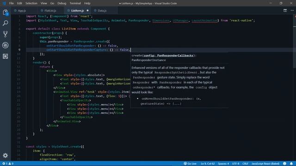
Task: Click Ln 9, Col 62 position indicator
Action: point(208,164)
